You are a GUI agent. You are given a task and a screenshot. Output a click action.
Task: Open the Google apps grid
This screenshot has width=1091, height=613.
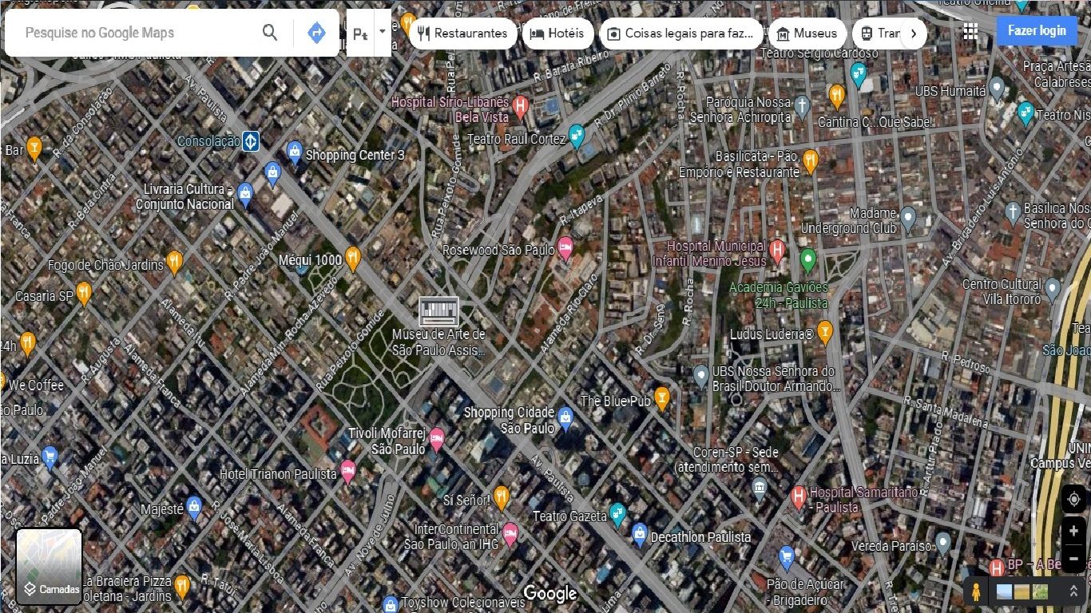tap(970, 31)
